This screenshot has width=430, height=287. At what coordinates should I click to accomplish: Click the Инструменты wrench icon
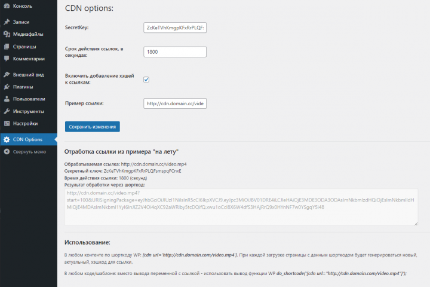tap(6, 111)
